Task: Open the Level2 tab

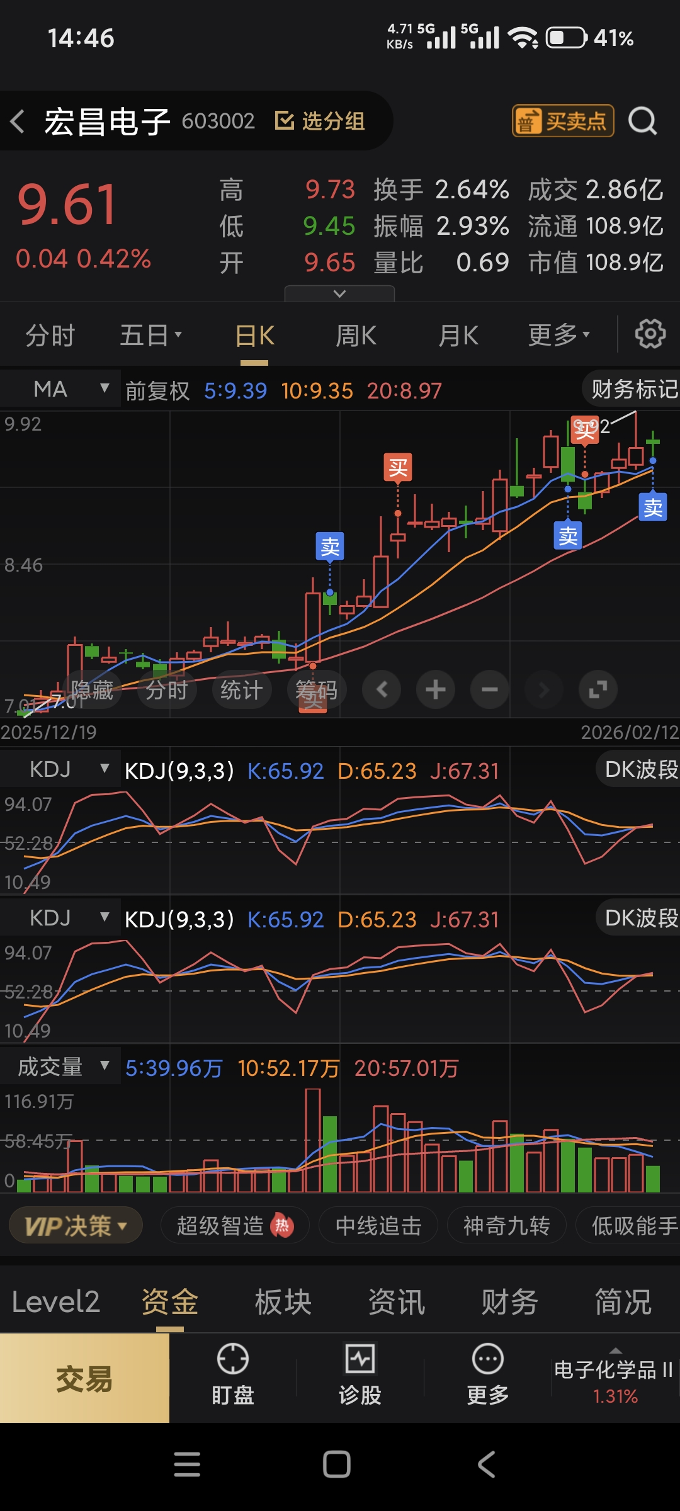Action: pyautogui.click(x=56, y=1302)
